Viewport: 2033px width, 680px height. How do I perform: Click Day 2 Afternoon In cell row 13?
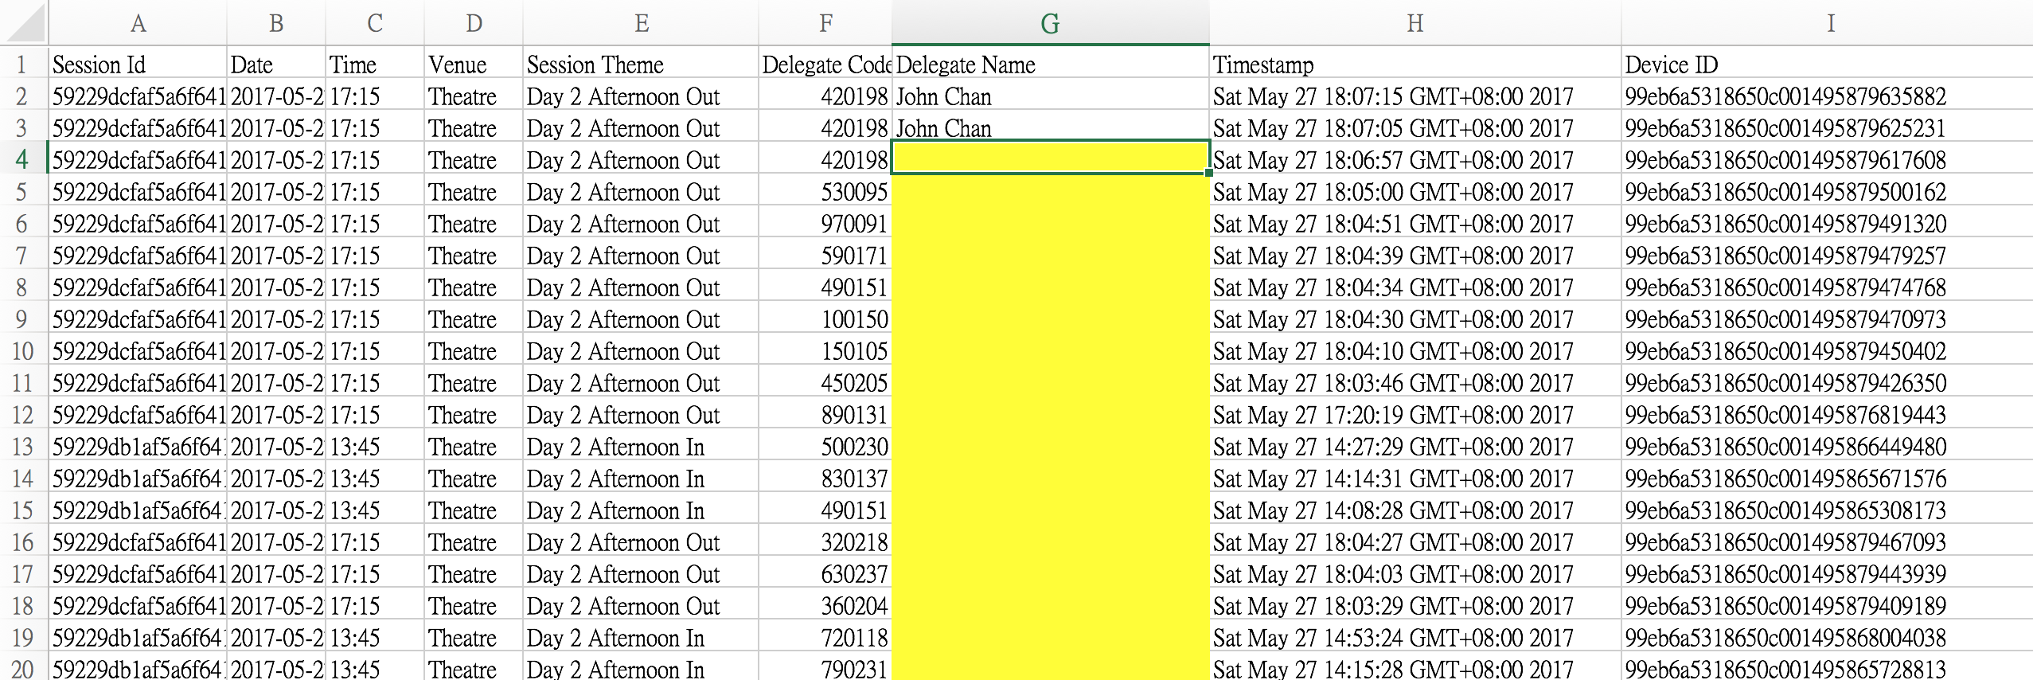[x=641, y=447]
